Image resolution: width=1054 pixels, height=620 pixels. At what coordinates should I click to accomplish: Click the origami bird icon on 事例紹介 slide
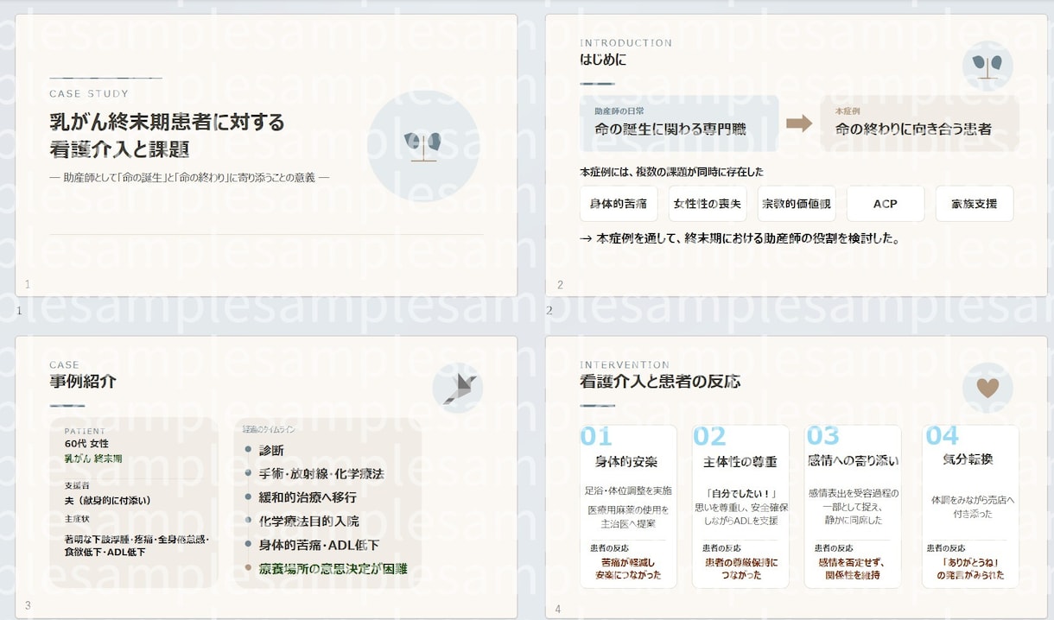click(458, 388)
